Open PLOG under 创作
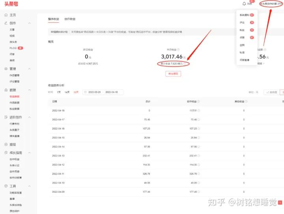The width and height of the screenshot is (284, 214). pos(13,48)
